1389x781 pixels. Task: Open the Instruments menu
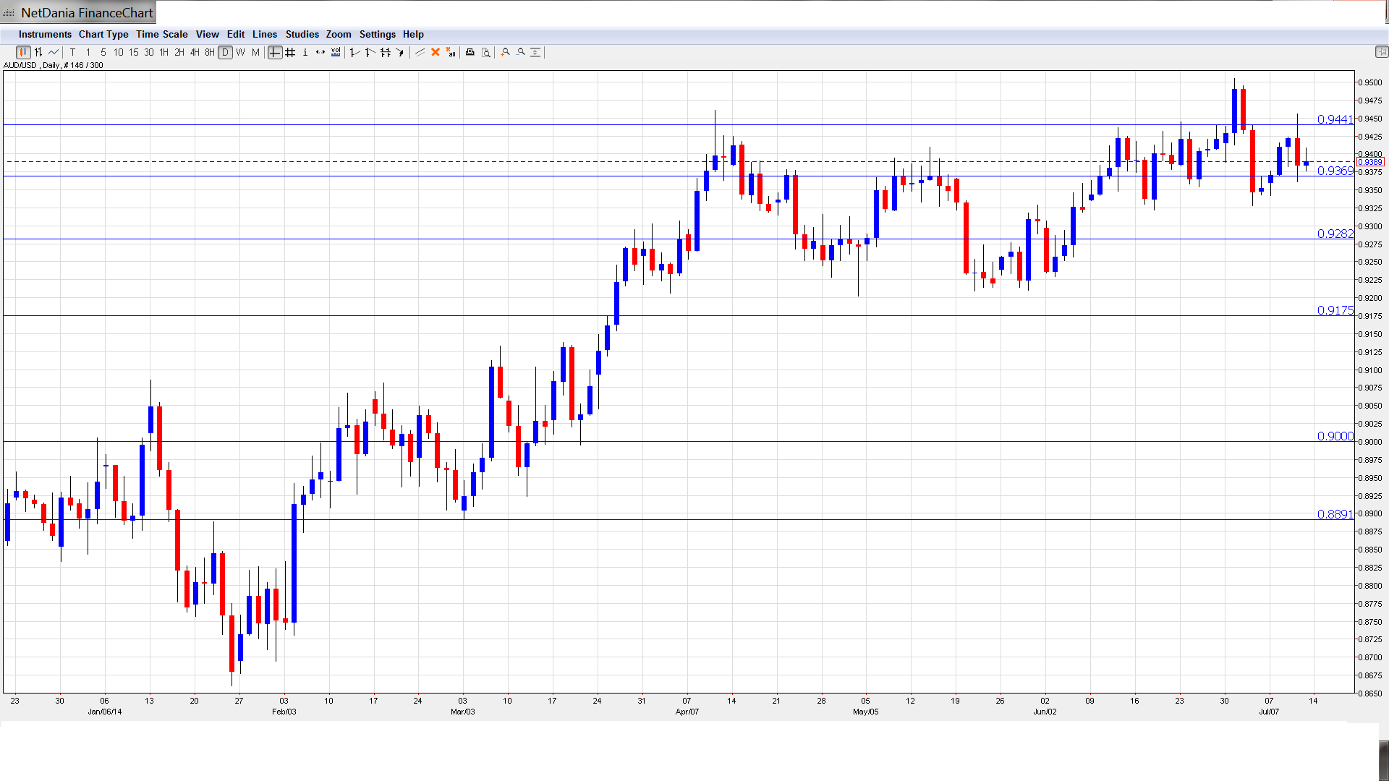click(x=45, y=34)
